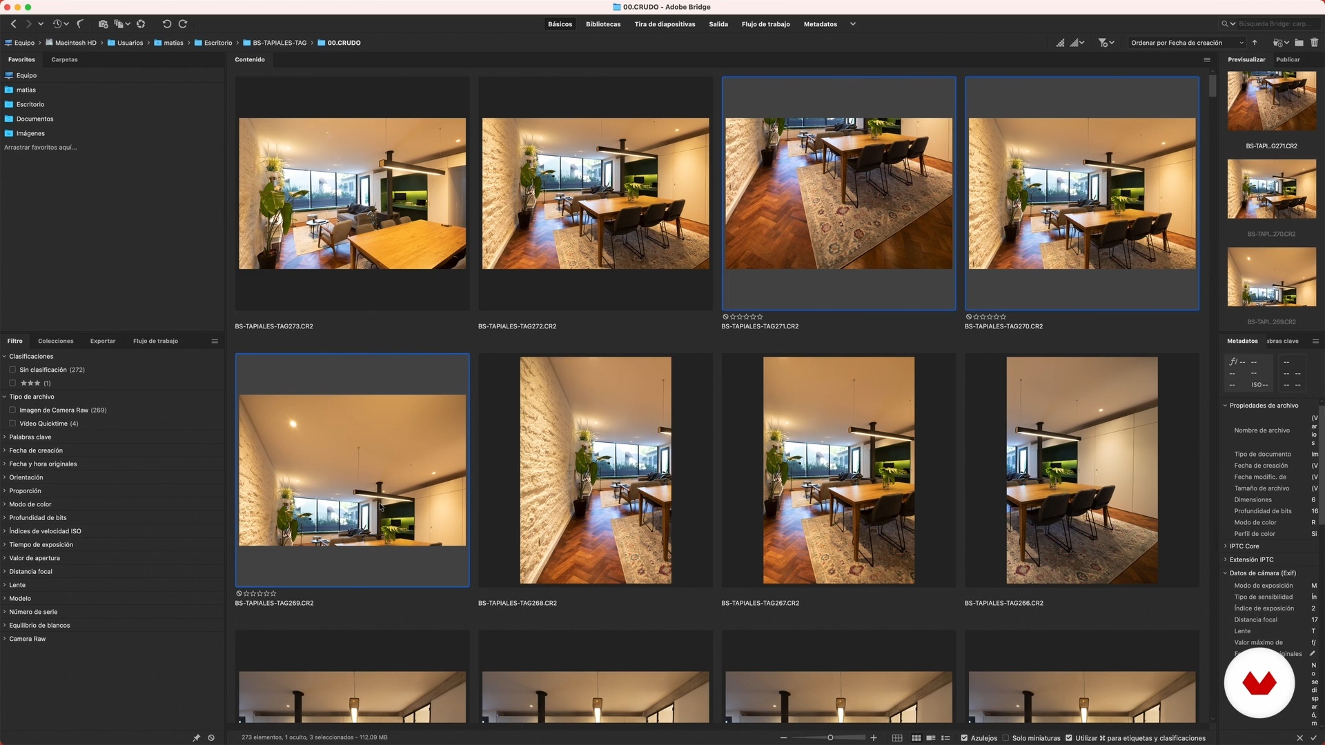Toggle ascending sort order arrow

pos(1255,43)
